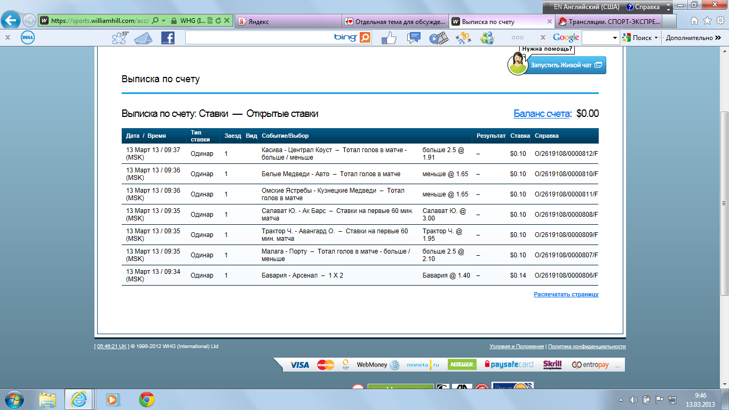Image resolution: width=729 pixels, height=410 pixels.
Task: Launch Google Chrome from the taskbar
Action: pos(147,399)
